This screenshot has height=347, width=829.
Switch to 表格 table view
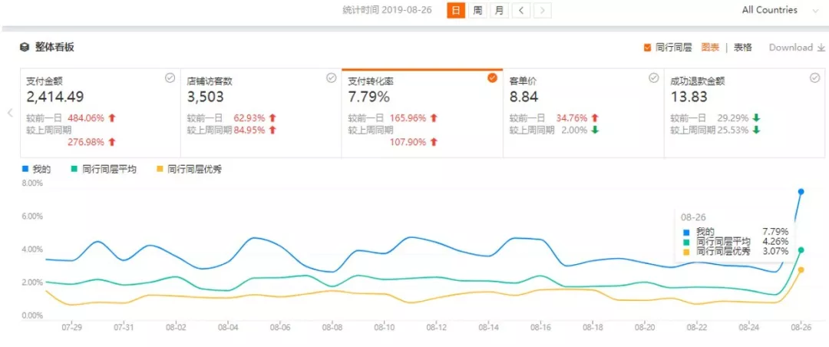742,48
